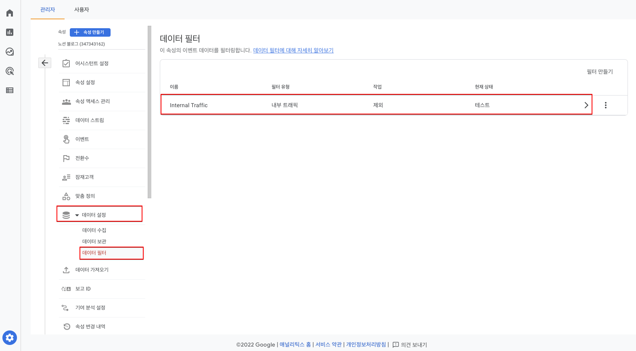Open the Advertising icon in left rail
Viewport: 636px width, 351px height.
click(10, 71)
